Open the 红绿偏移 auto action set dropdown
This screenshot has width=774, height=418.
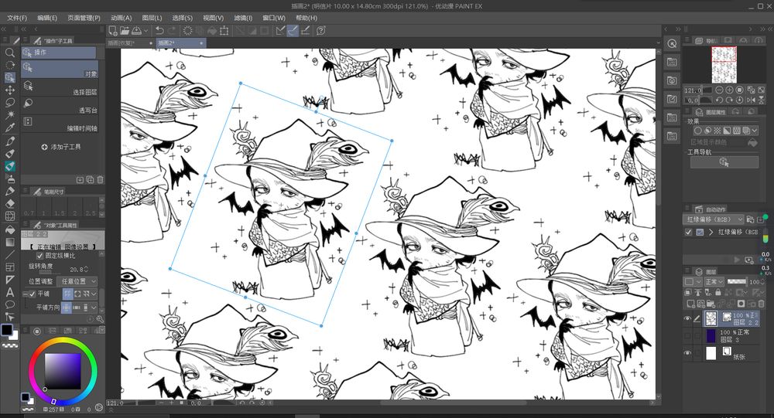point(711,219)
